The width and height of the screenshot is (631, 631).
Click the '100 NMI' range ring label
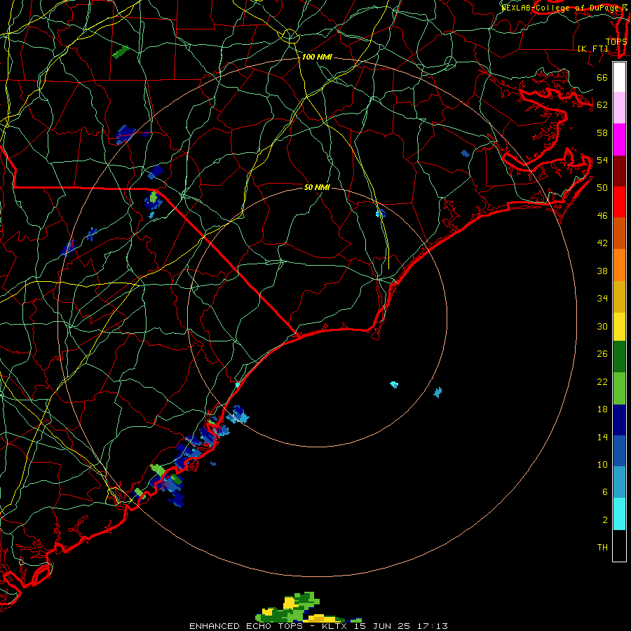(317, 57)
